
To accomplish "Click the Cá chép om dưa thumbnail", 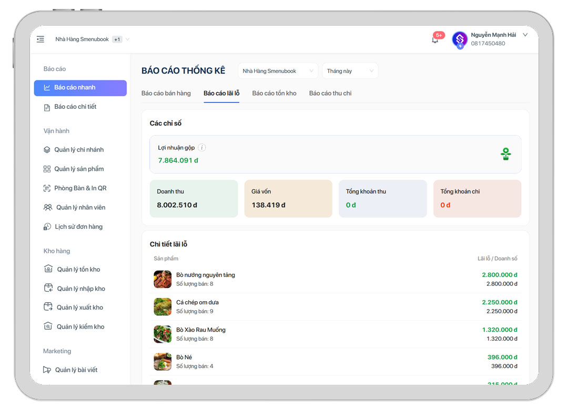I will click(163, 307).
